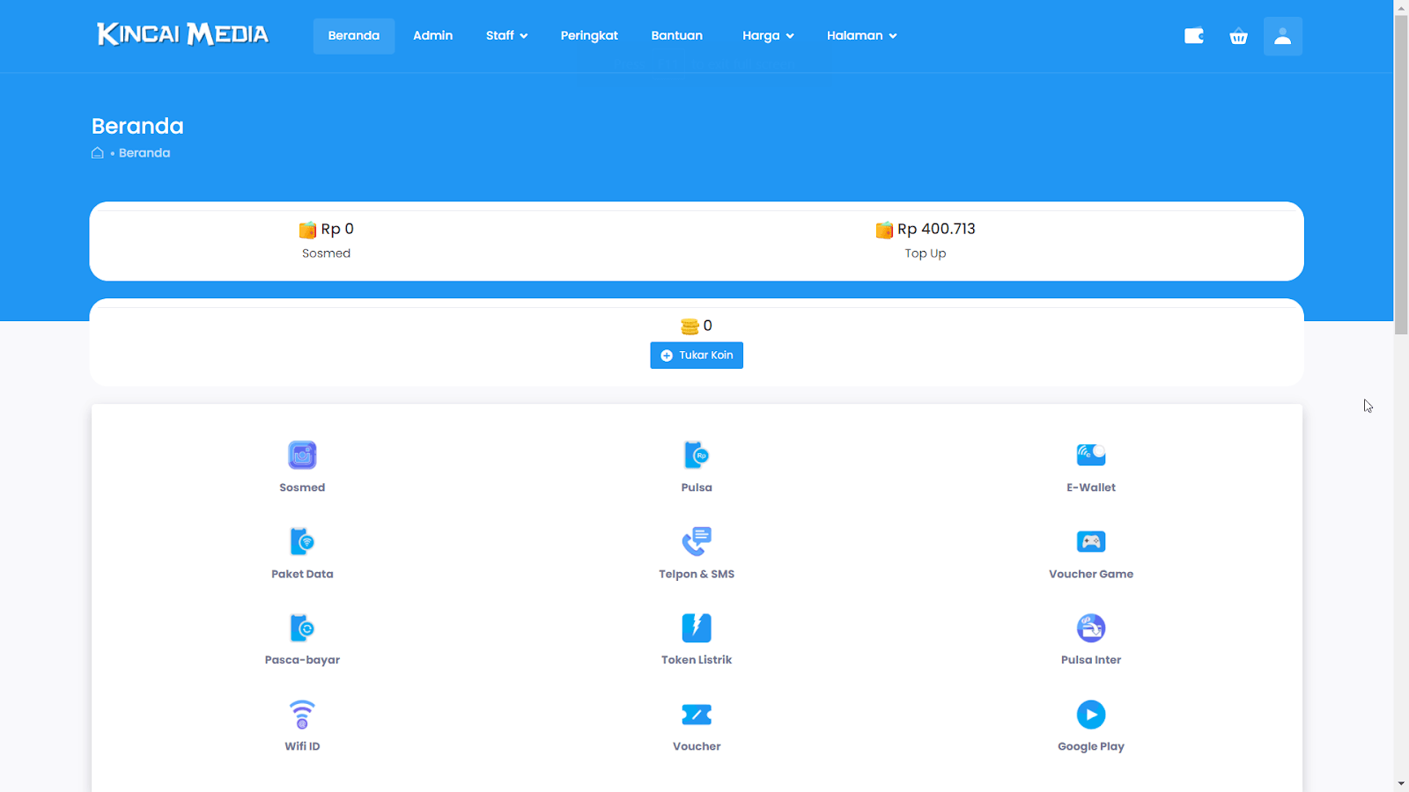Select the Pulsa service icon

(696, 455)
